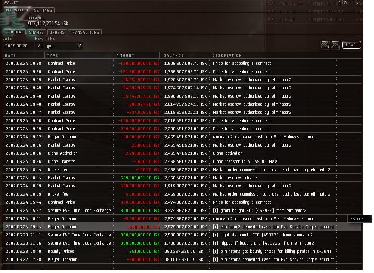This screenshot has width=374, height=273.
Task: Click the Player Donation entry dated 2009.06.24 10:41
Action: pyautogui.click(x=182, y=219)
